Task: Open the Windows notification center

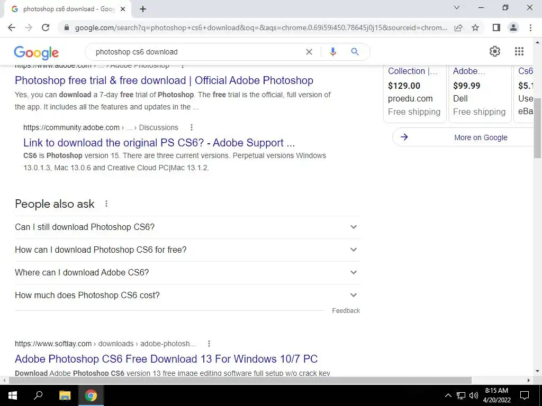Action: click(x=525, y=395)
